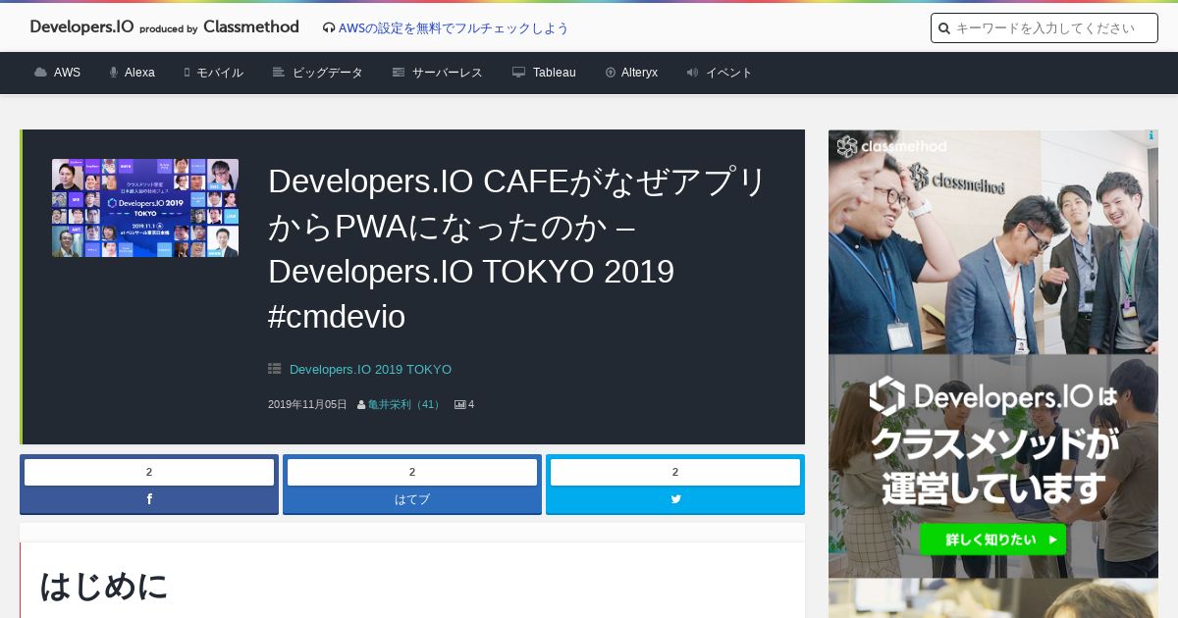Click the ad info icon on the banner

pyautogui.click(x=1151, y=136)
